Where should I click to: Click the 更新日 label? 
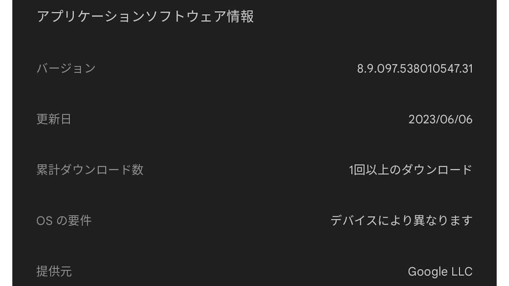(x=54, y=119)
